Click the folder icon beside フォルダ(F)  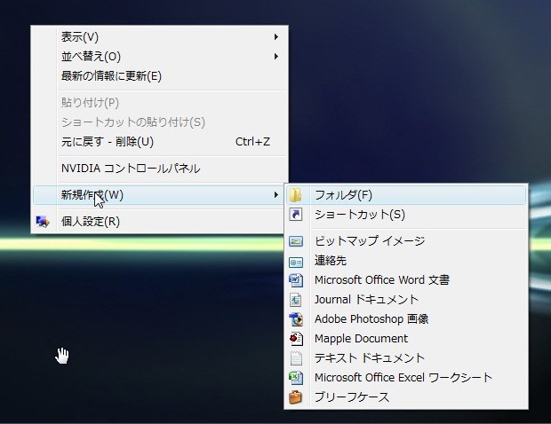296,195
